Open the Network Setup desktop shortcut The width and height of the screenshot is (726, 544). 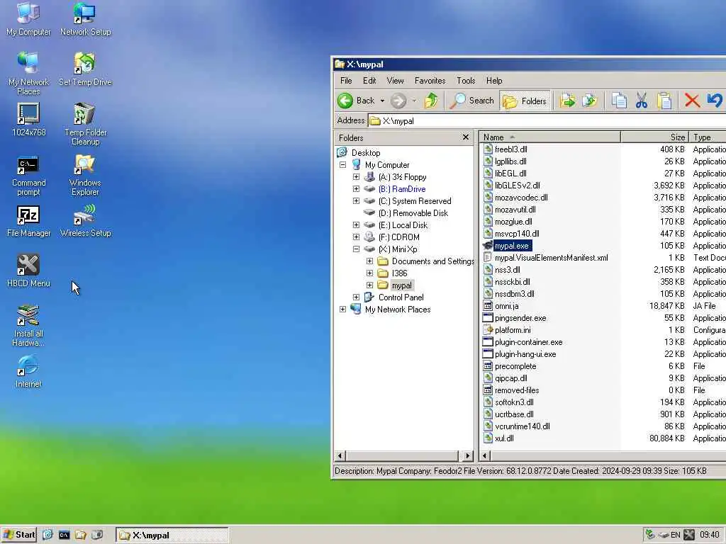[85, 19]
